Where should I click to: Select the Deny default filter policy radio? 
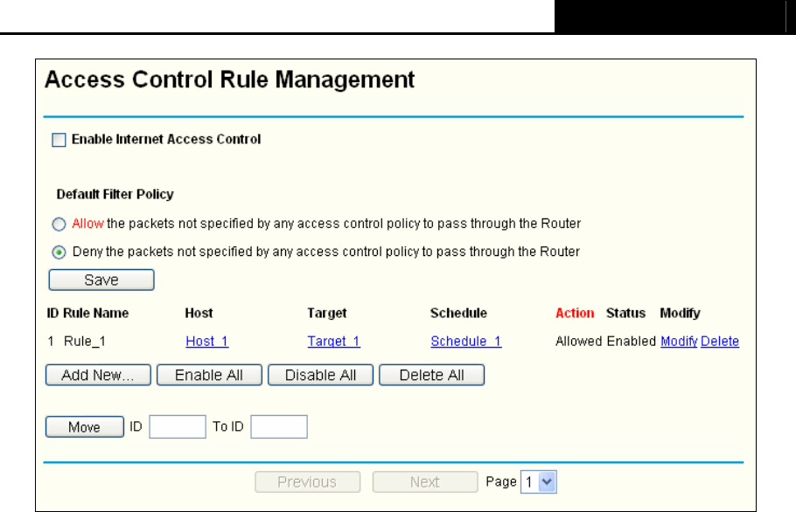(59, 253)
